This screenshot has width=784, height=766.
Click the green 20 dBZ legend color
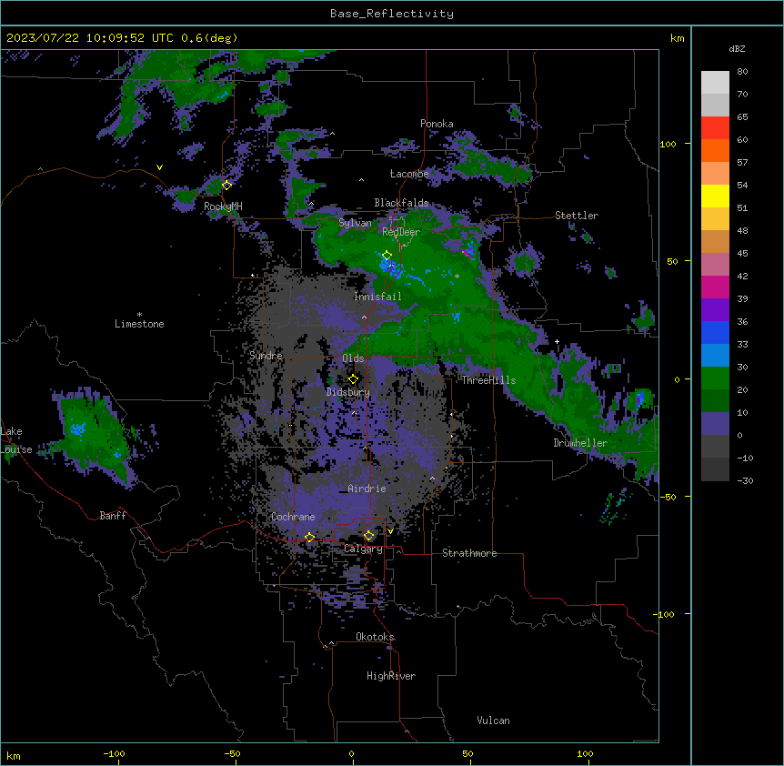pyautogui.click(x=715, y=378)
